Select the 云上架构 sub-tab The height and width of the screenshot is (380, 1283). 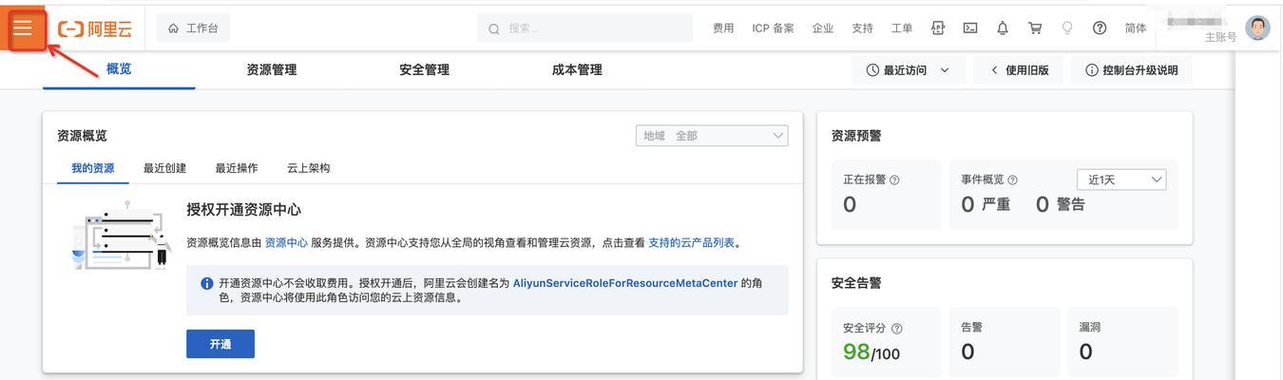click(x=309, y=168)
